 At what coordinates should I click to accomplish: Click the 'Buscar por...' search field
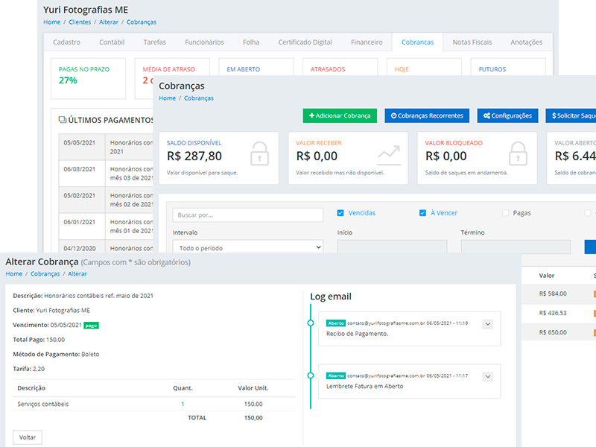click(x=247, y=215)
